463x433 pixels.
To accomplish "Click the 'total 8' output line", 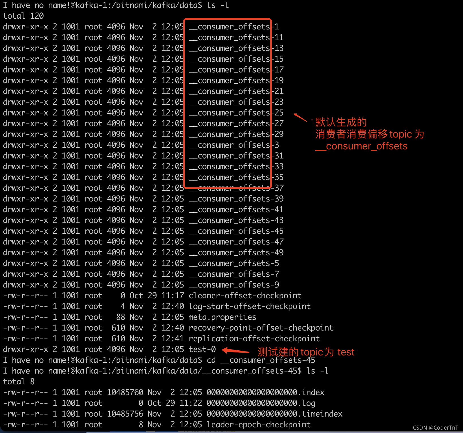I will click(x=19, y=381).
